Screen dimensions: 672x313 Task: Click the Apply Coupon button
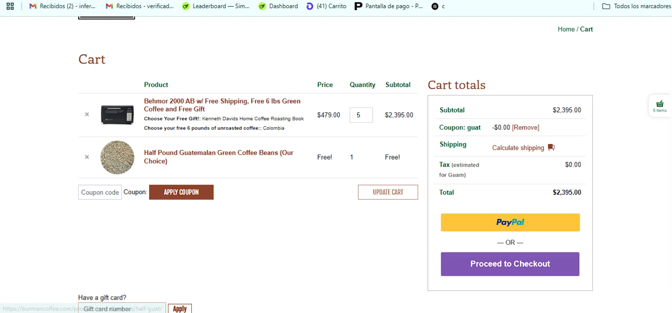click(x=181, y=192)
